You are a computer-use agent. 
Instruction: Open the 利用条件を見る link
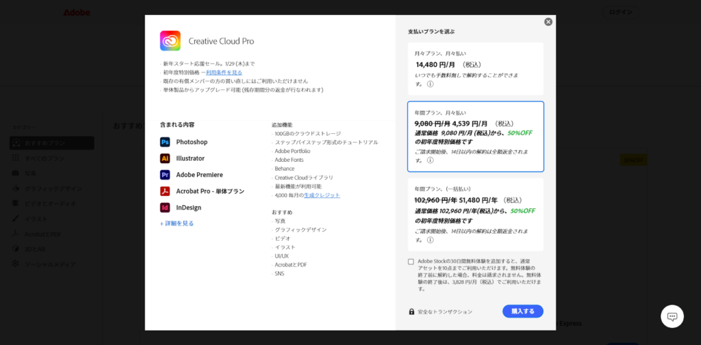point(224,72)
